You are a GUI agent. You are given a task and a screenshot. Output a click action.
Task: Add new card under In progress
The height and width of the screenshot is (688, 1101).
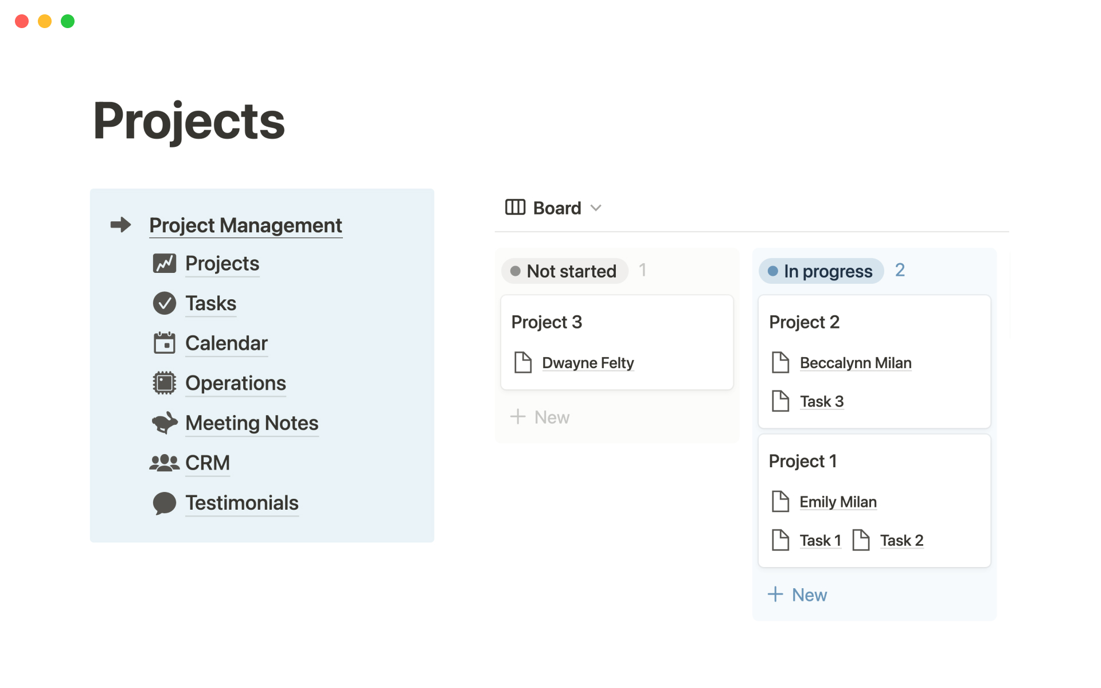[798, 595]
